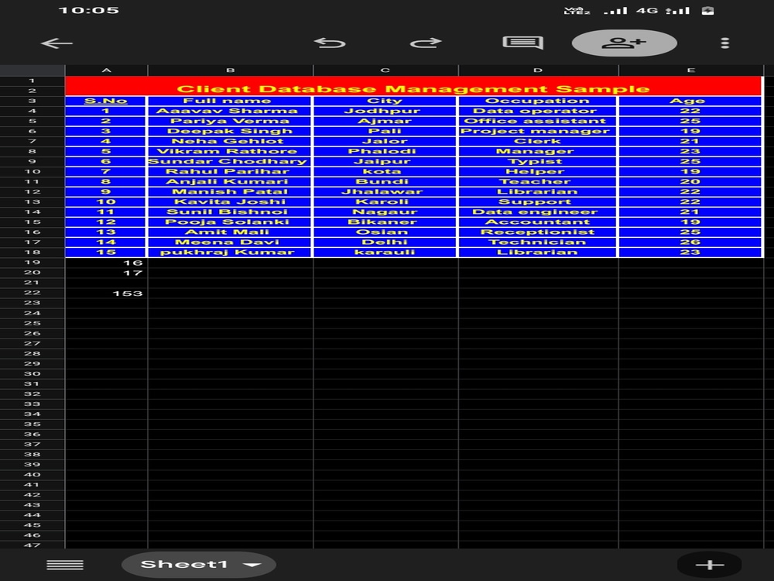
Task: Select occupation cell Technician
Action: click(x=538, y=242)
